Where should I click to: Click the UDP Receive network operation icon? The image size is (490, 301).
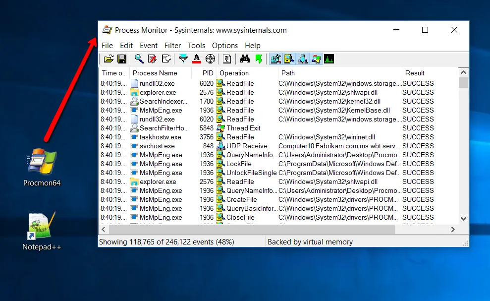(221, 146)
